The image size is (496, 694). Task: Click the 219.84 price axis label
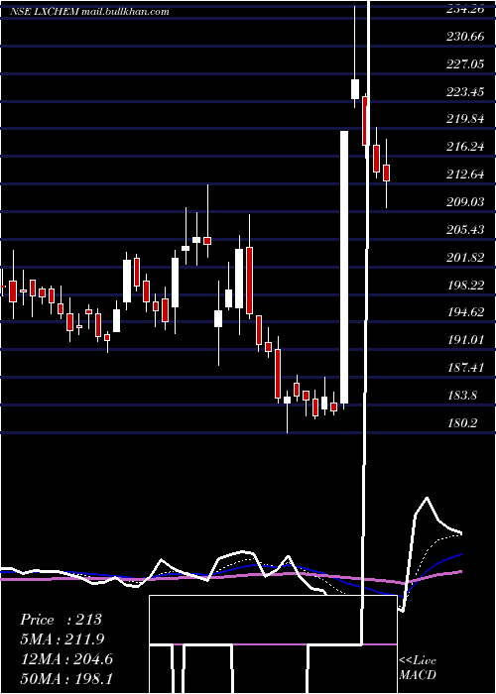click(464, 119)
